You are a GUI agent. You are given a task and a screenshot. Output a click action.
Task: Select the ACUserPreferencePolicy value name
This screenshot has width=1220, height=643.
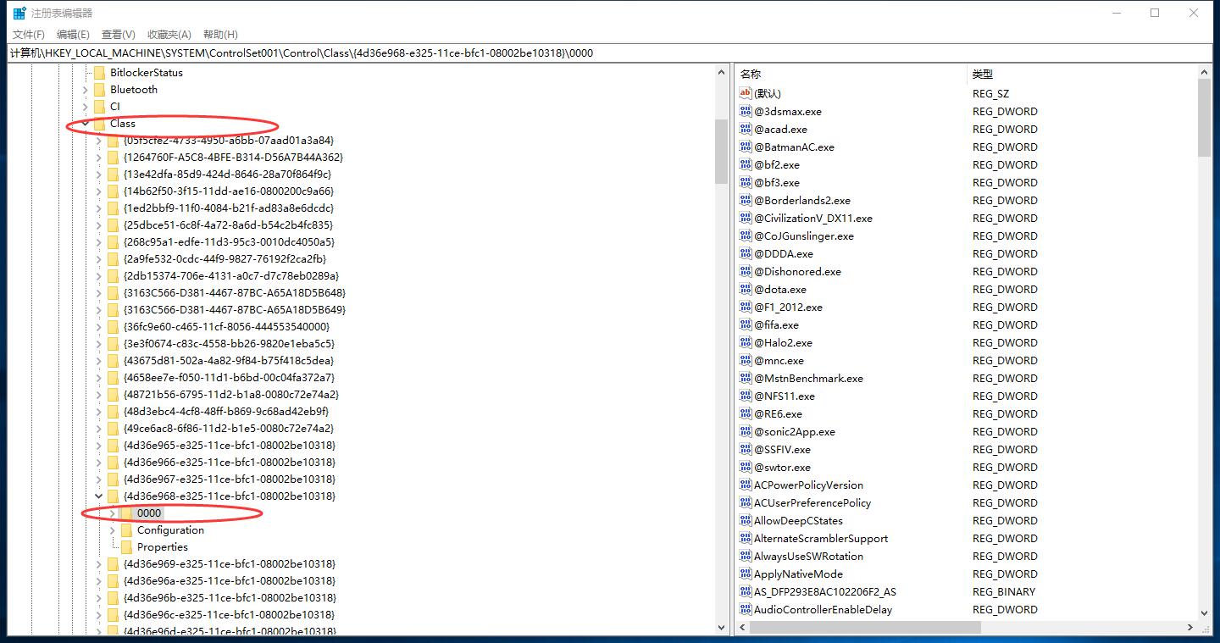click(x=812, y=502)
